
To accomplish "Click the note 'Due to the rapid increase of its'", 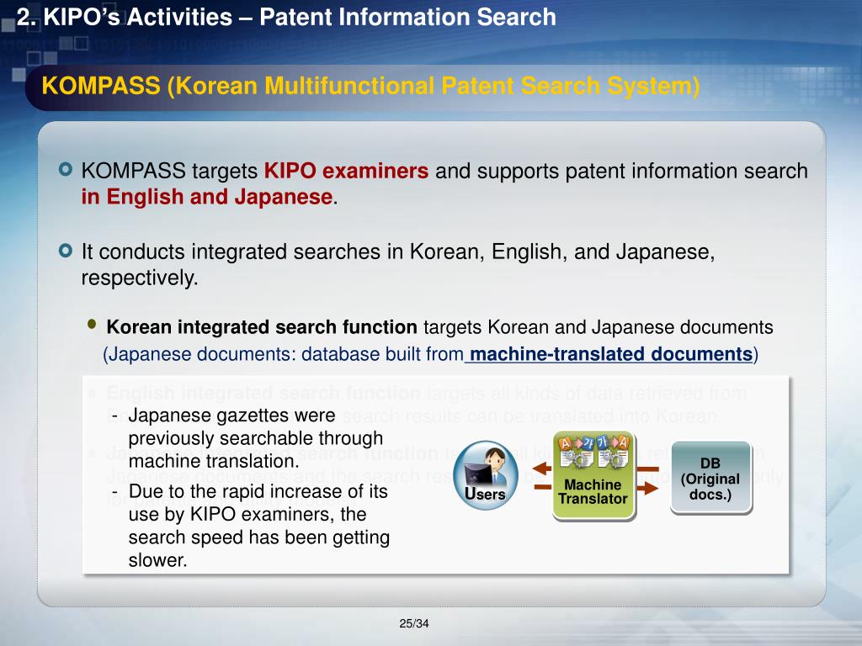I will (x=258, y=491).
